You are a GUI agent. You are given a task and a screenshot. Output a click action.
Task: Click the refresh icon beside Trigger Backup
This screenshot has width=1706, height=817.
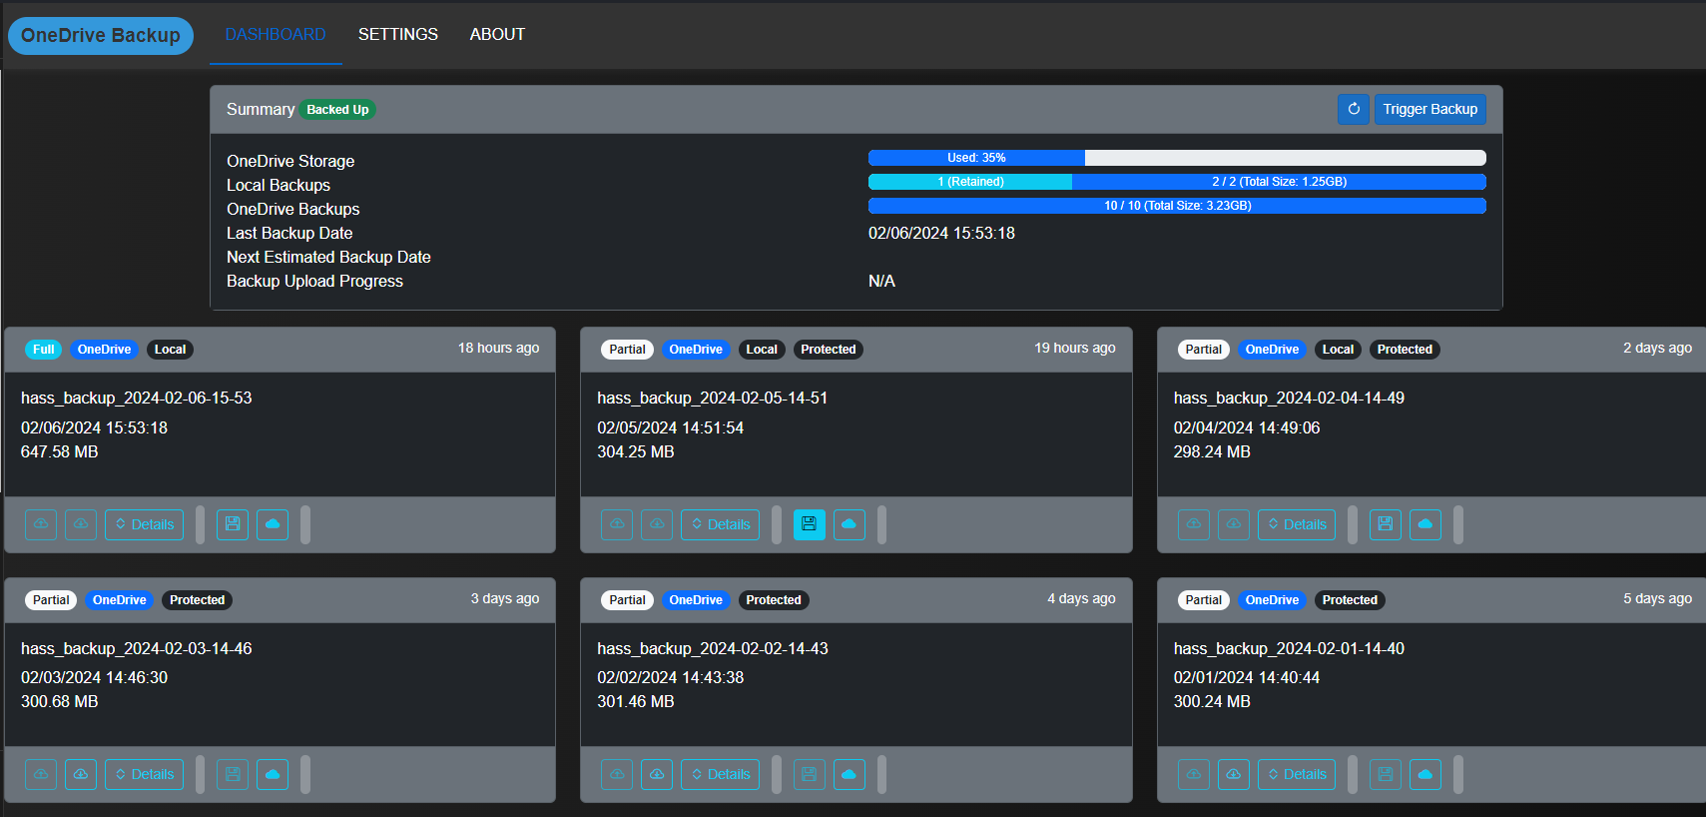point(1354,109)
